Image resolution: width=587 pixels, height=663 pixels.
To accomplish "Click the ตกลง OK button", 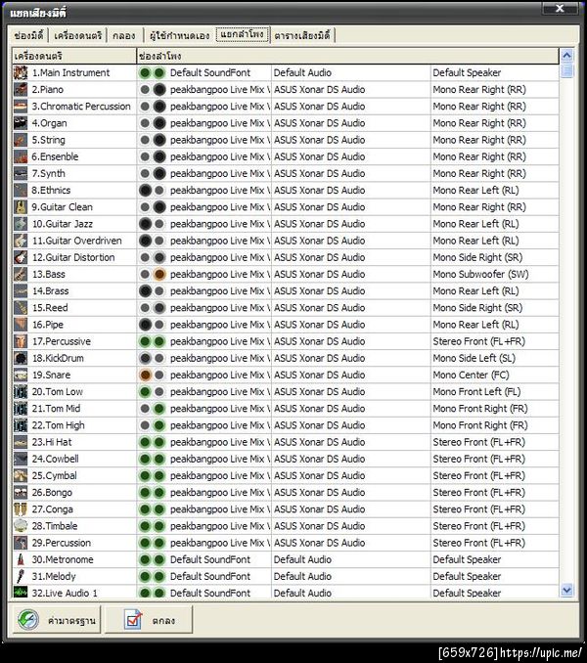I will [x=149, y=619].
